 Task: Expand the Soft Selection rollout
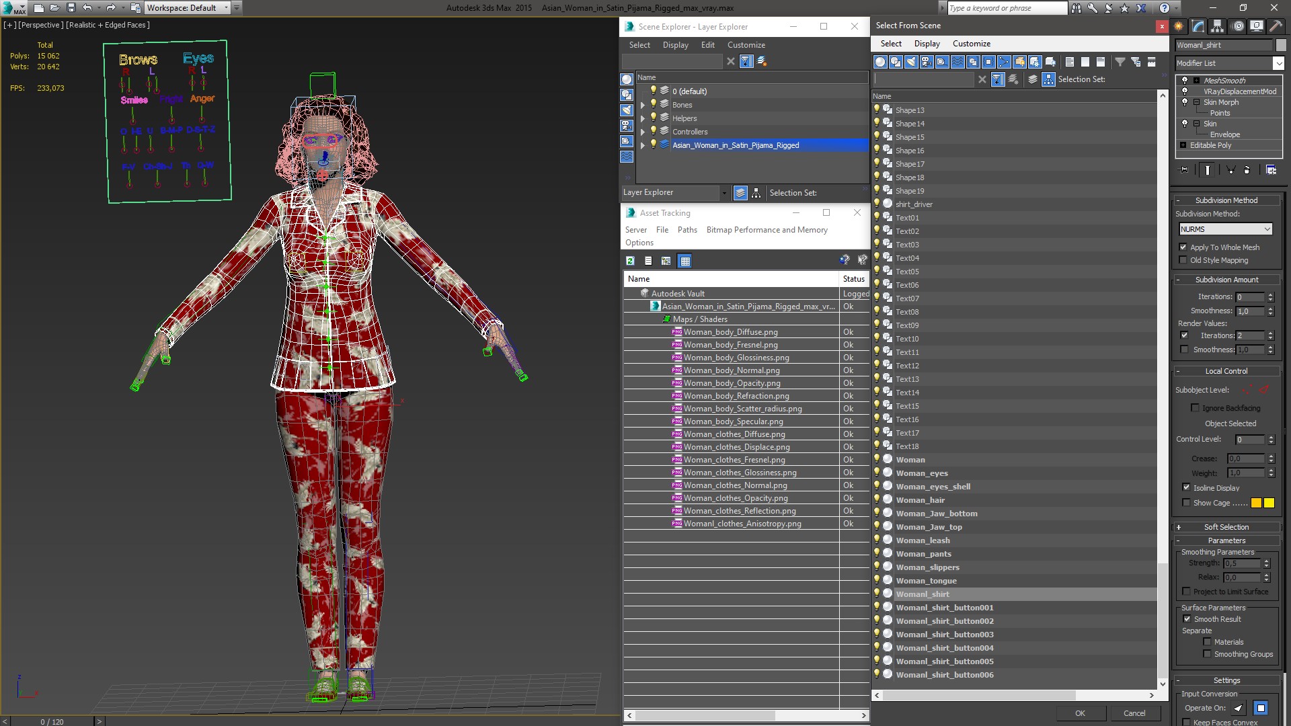coord(1226,527)
